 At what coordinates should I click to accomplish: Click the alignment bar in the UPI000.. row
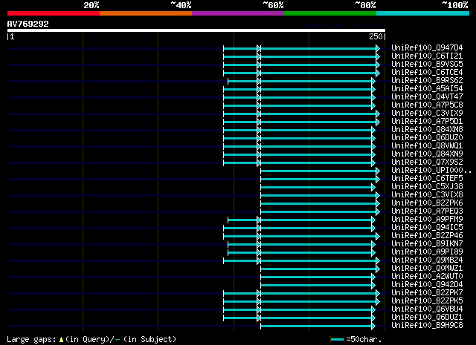pos(320,171)
